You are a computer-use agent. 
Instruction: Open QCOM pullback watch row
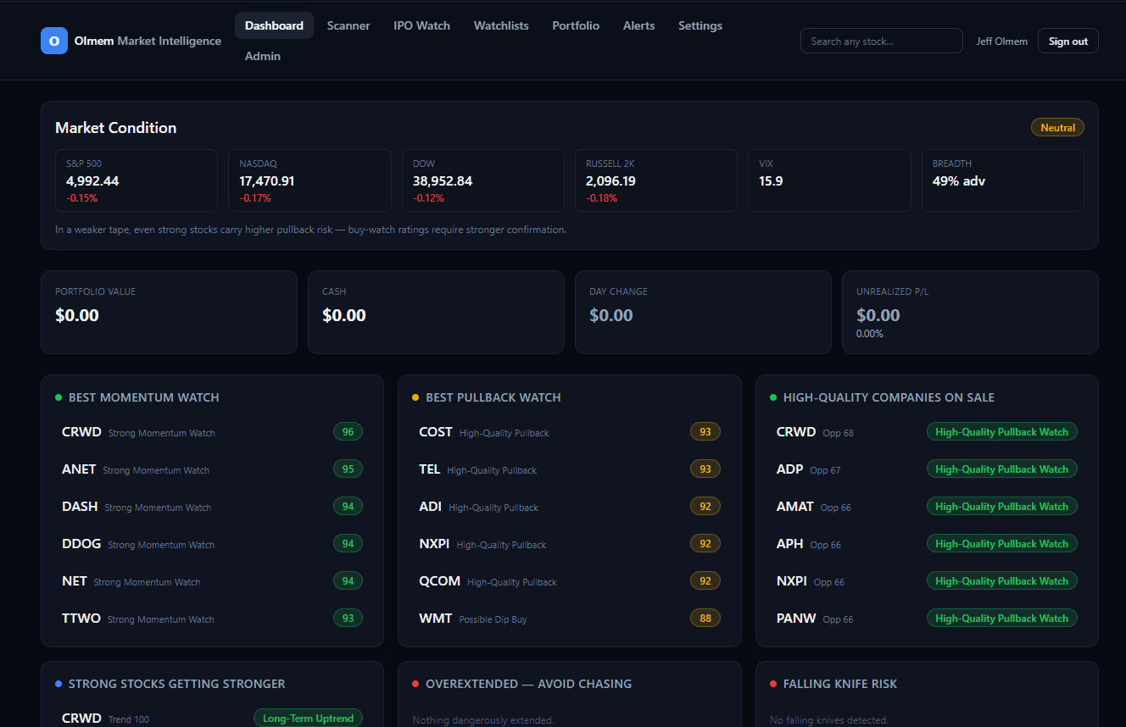click(x=570, y=581)
